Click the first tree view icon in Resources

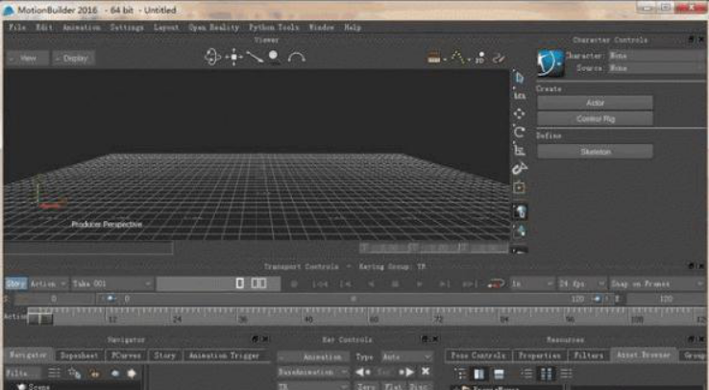(x=460, y=374)
